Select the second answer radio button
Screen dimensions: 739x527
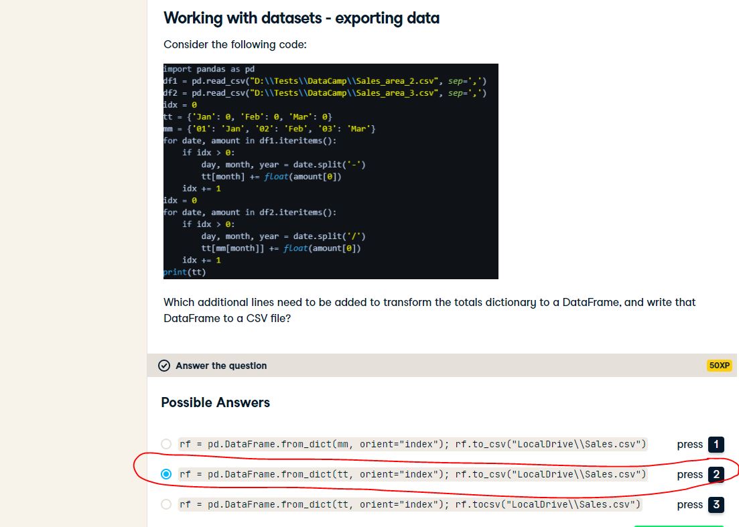click(166, 474)
